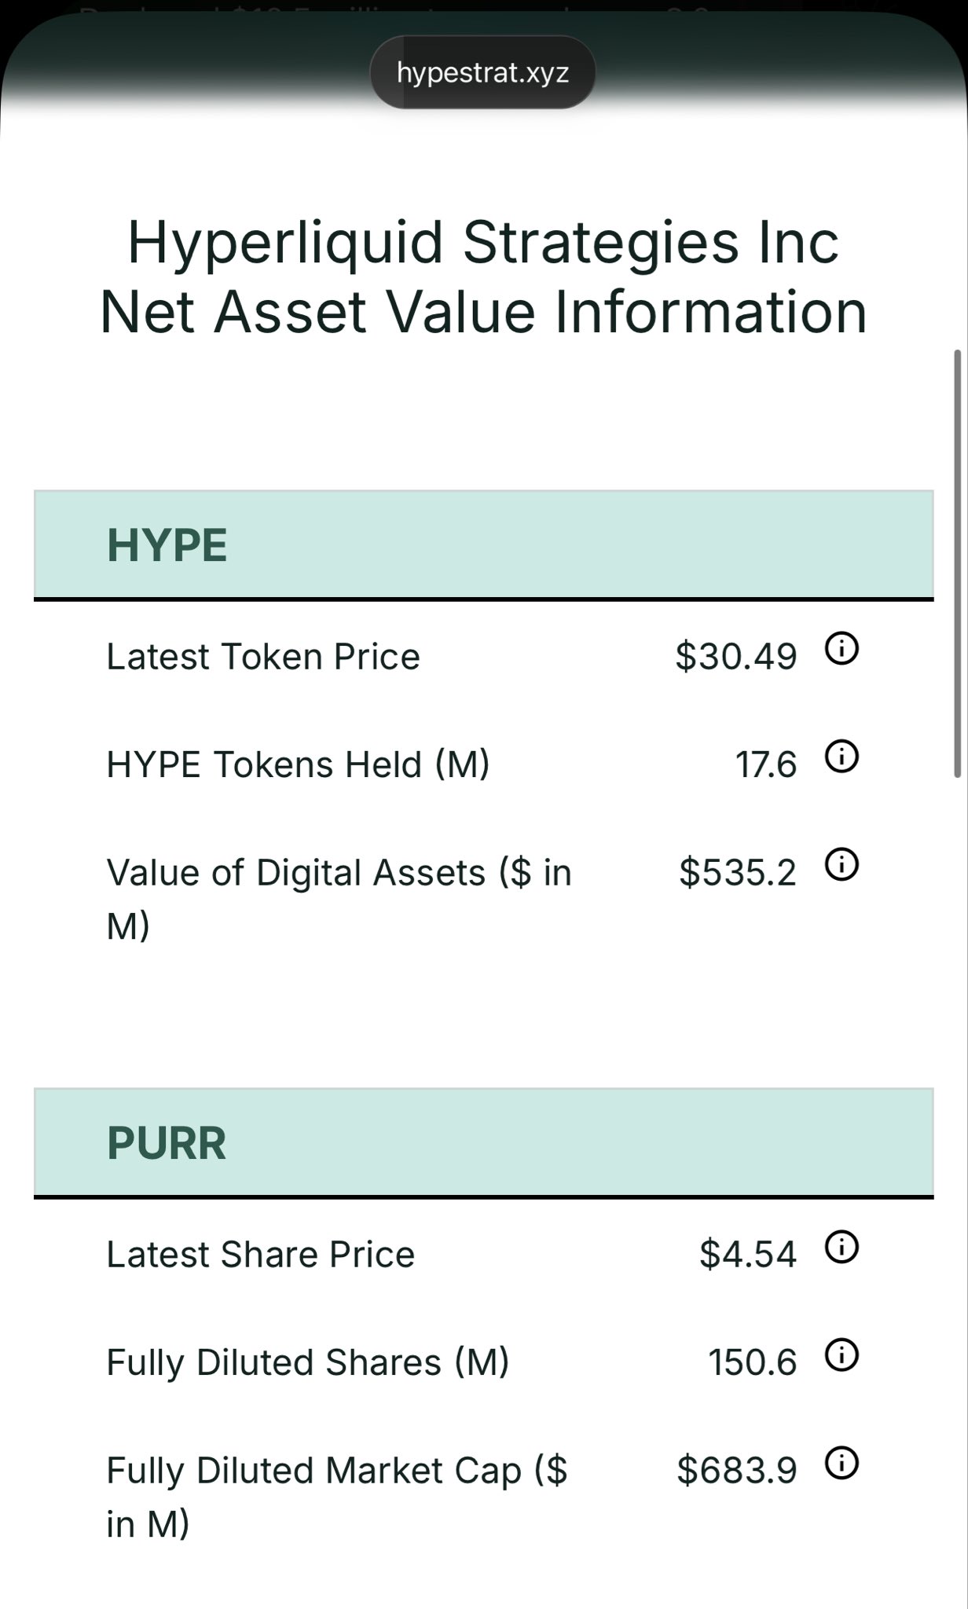Screen dimensions: 968x1609
Task: Select the 17.6 tokens held value
Action: pyautogui.click(x=766, y=764)
